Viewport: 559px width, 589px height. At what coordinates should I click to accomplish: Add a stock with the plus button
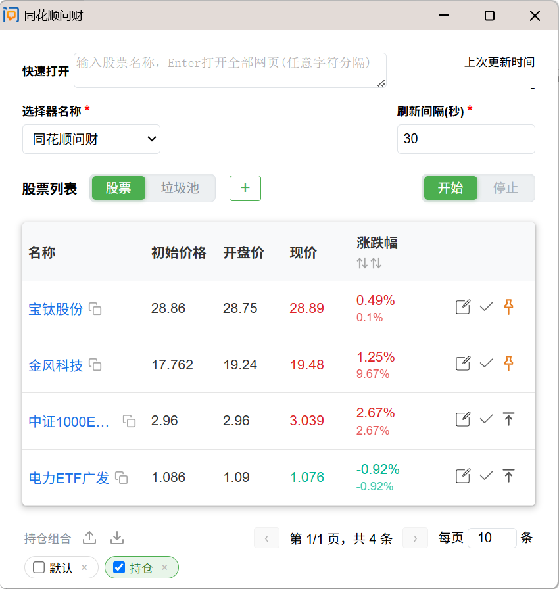point(245,188)
